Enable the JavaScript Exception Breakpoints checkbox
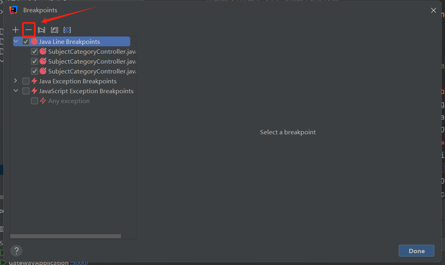Viewport: 445px width, 265px height. coord(26,91)
